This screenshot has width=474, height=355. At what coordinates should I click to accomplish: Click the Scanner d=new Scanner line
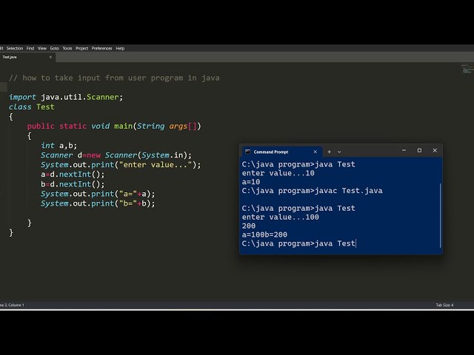pyautogui.click(x=116, y=155)
